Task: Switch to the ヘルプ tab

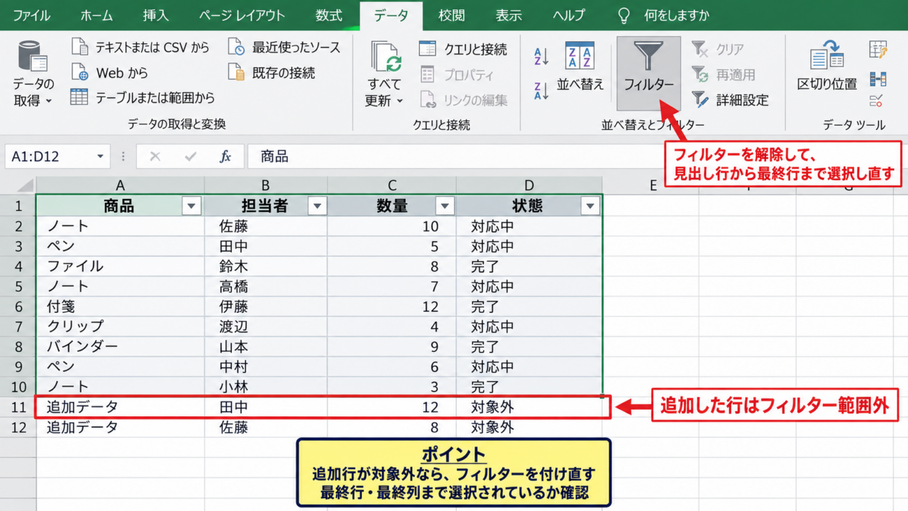Action: tap(569, 15)
